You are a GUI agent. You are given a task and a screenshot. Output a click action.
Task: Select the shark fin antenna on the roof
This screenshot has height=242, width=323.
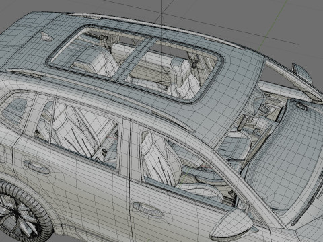click(x=46, y=36)
